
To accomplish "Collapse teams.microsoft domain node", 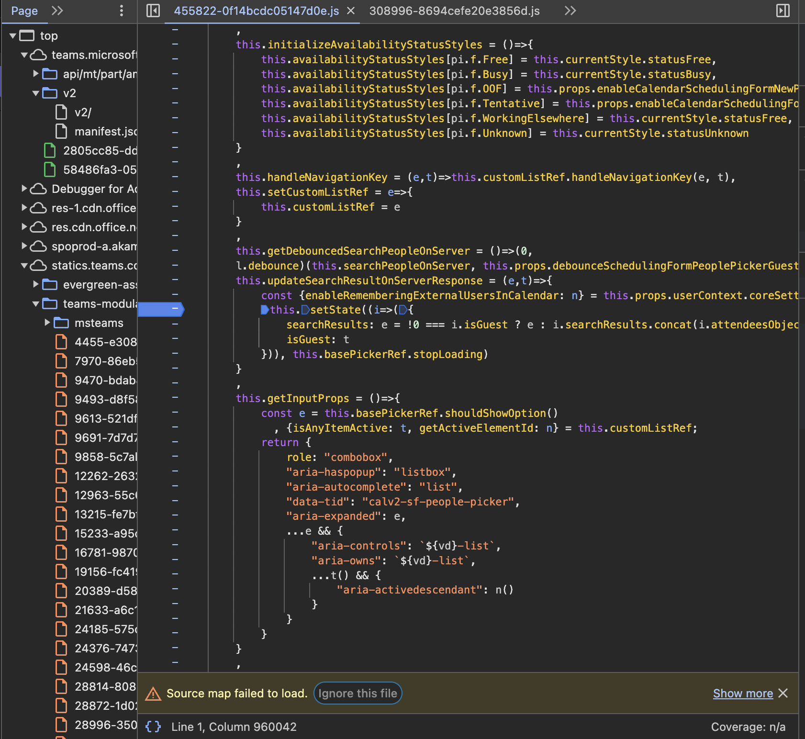I will pyautogui.click(x=24, y=55).
